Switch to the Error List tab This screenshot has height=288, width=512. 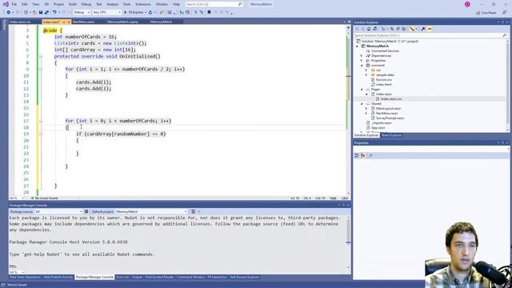[122, 278]
